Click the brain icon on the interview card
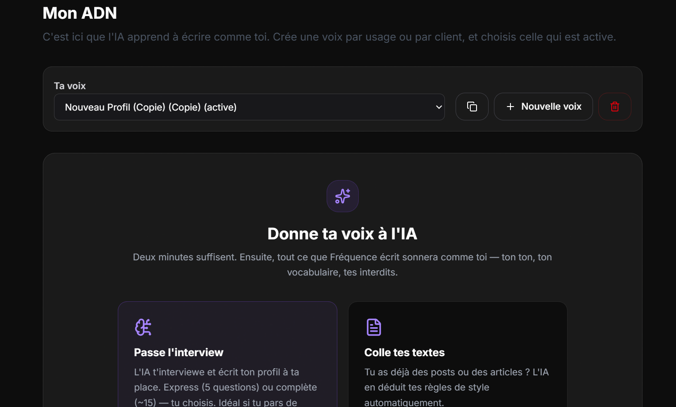 point(143,327)
